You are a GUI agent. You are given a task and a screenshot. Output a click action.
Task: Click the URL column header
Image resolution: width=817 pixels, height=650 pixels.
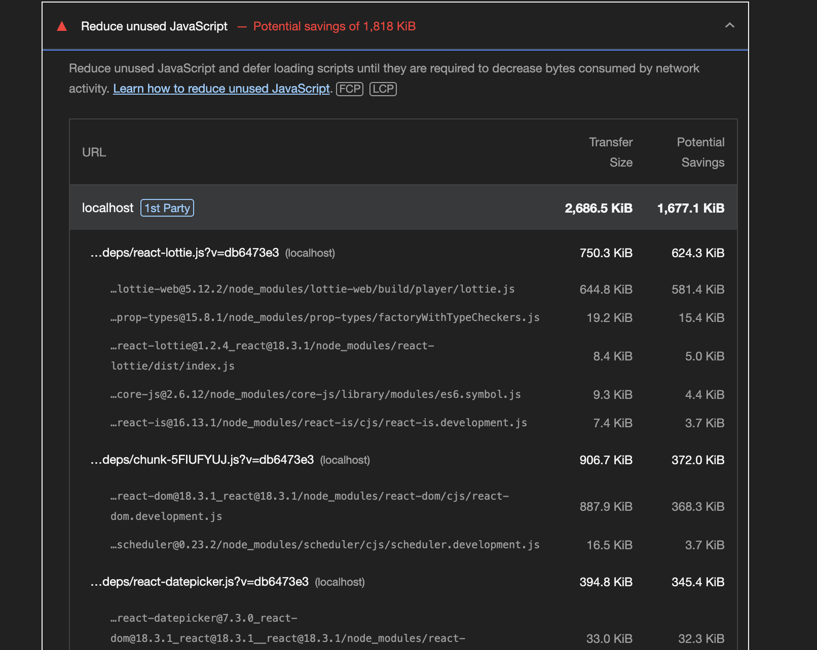[94, 152]
